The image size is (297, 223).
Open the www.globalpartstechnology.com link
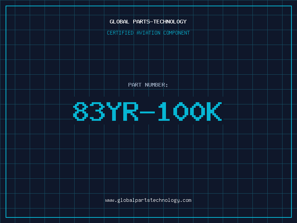148,200
